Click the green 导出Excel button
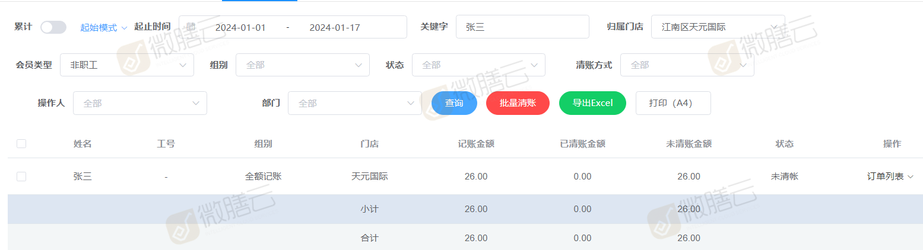This screenshot has width=923, height=250. (592, 103)
